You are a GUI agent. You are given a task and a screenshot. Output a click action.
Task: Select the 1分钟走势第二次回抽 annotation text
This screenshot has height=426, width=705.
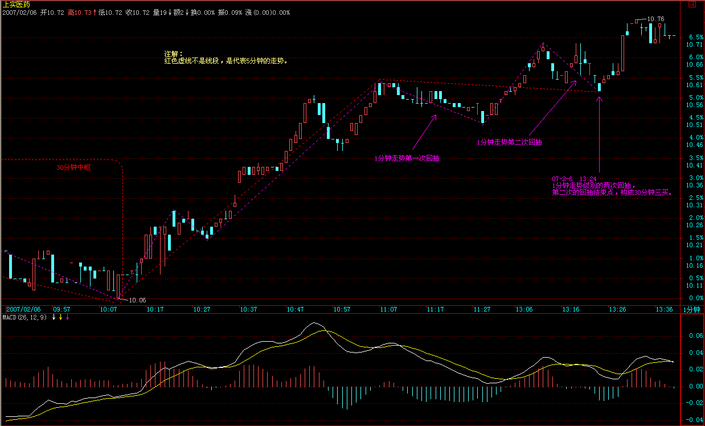(509, 143)
